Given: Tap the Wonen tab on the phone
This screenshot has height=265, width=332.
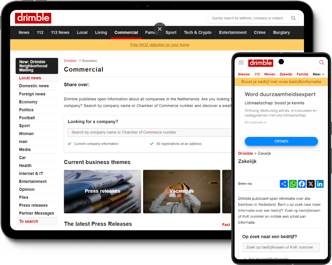Looking at the screenshot, I should pos(270,74).
